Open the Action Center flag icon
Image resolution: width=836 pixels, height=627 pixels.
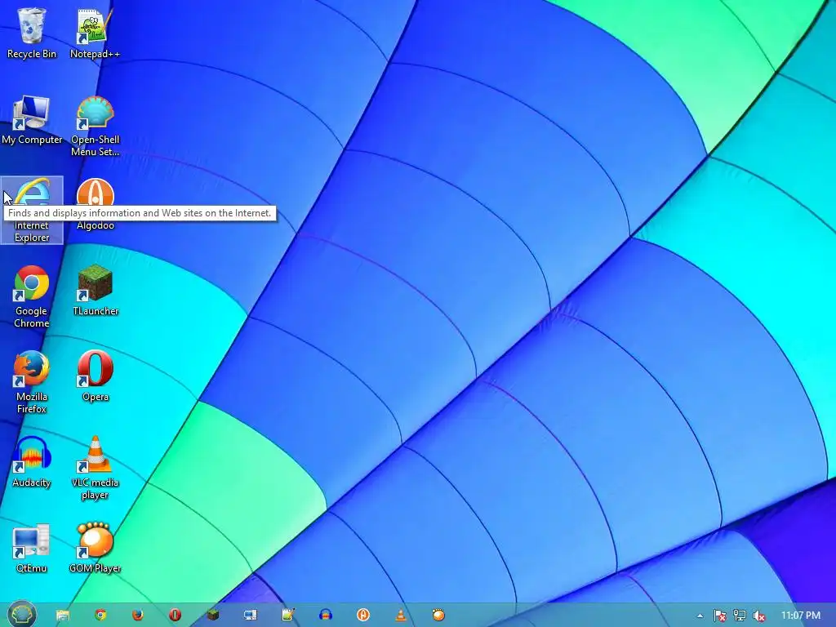(719, 616)
